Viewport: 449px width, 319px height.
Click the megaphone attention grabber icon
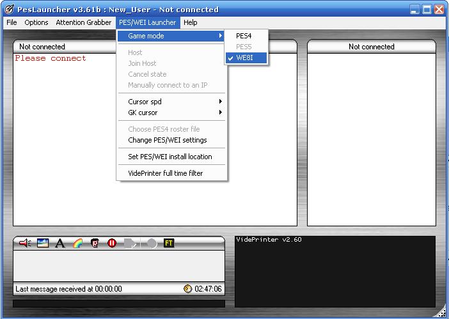click(25, 243)
